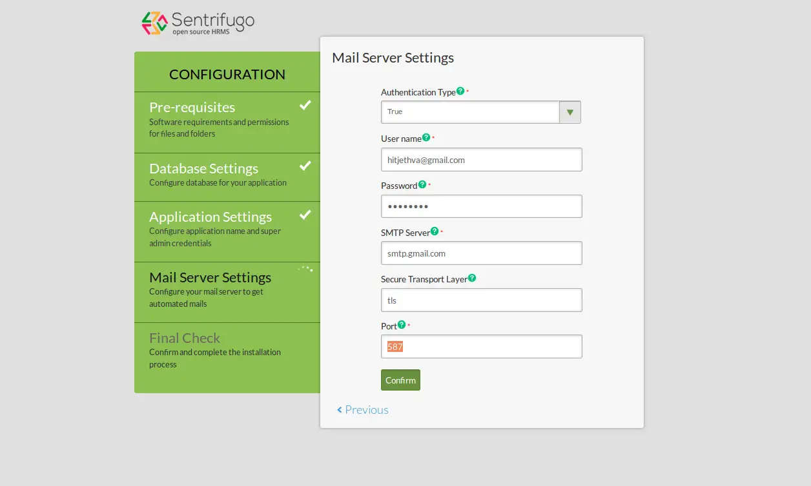Screen dimensions: 811x486
Task: Open help icon beside User name
Action: [x=426, y=137]
